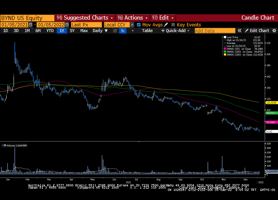Click the Last Px field
The width and height of the screenshot is (278, 200).
pos(86,25)
